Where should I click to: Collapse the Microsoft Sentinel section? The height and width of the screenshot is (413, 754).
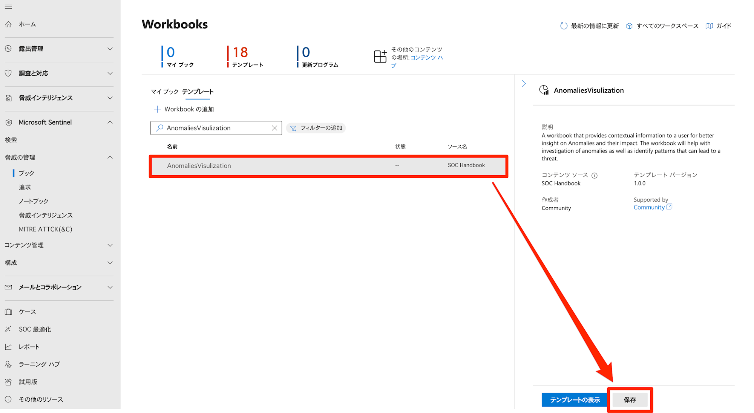point(110,122)
